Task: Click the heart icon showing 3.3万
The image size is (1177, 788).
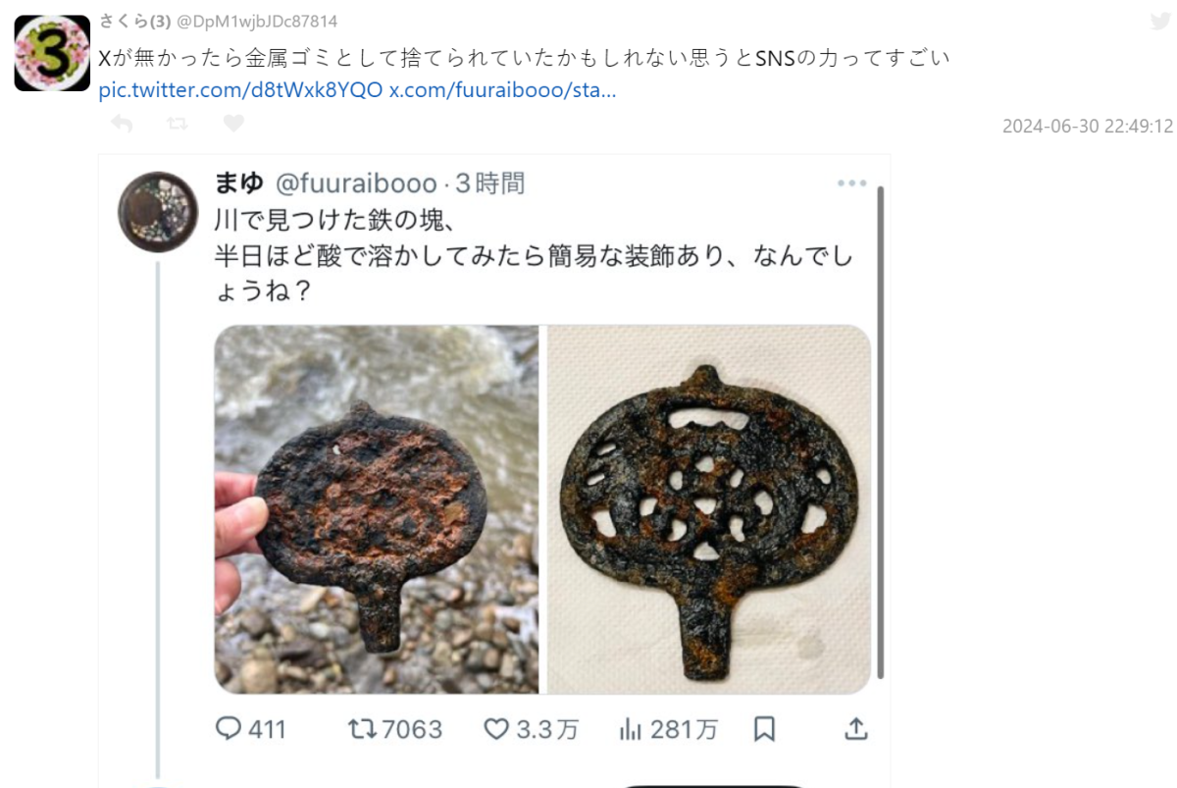Action: (497, 729)
